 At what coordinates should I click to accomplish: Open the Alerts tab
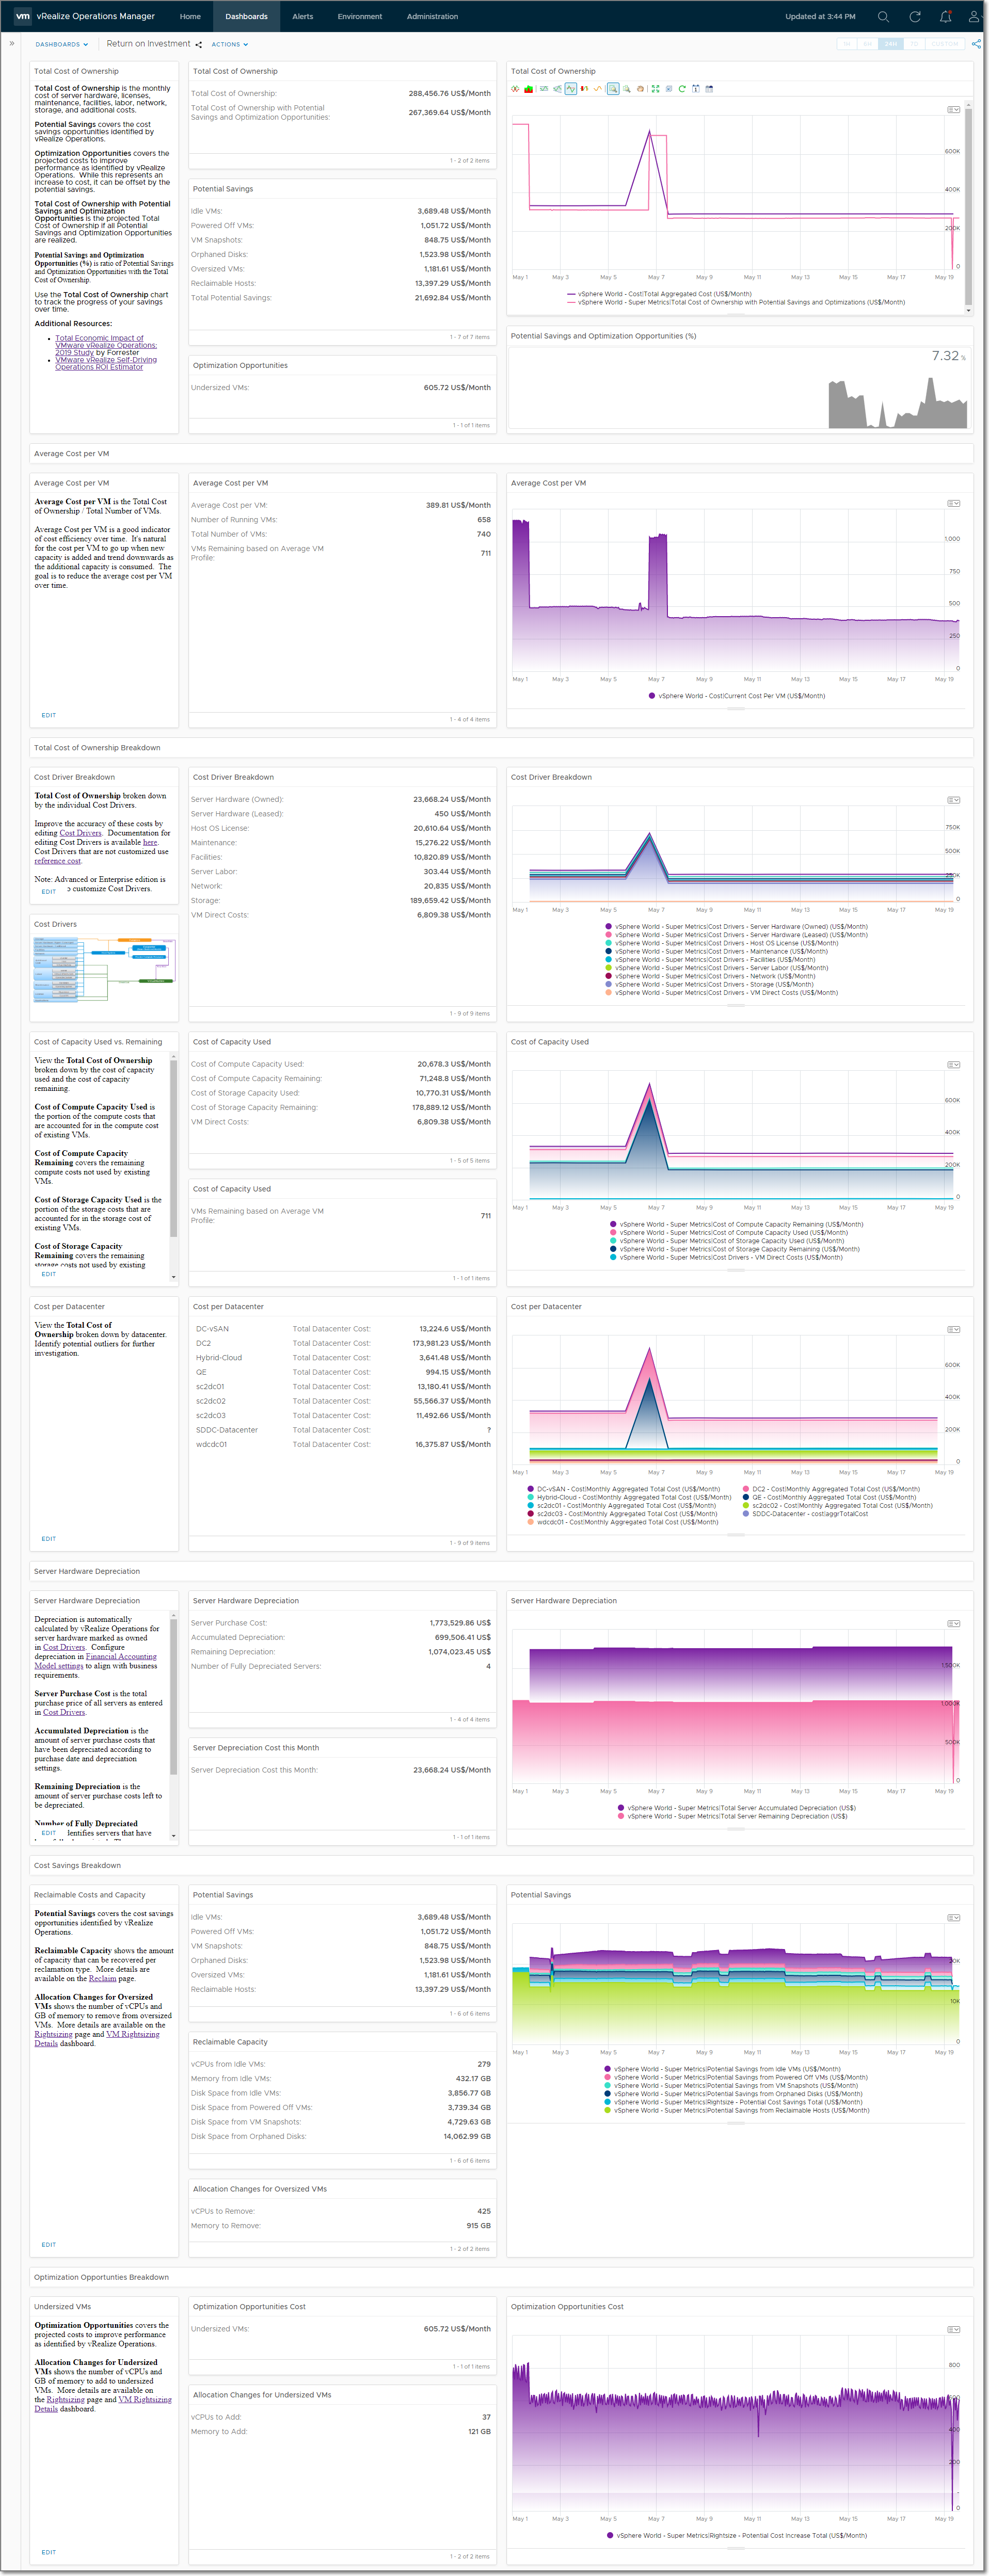pos(302,16)
